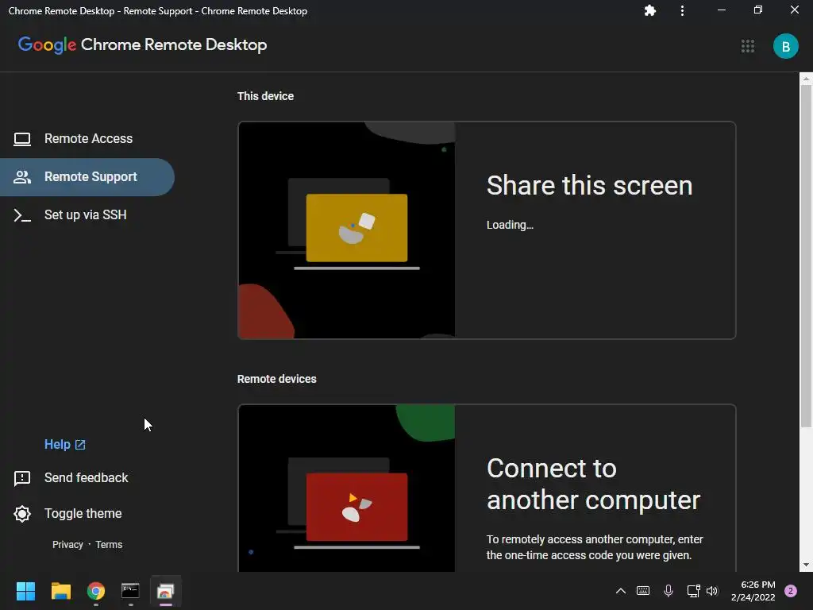Click the people icon beside Remote Support
Screen dimensions: 813x610
coord(22,177)
